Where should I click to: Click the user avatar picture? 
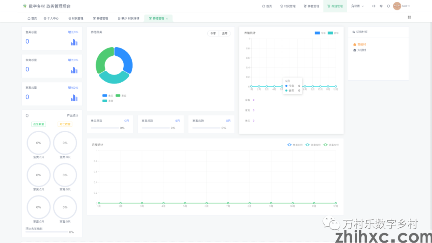(397, 6)
